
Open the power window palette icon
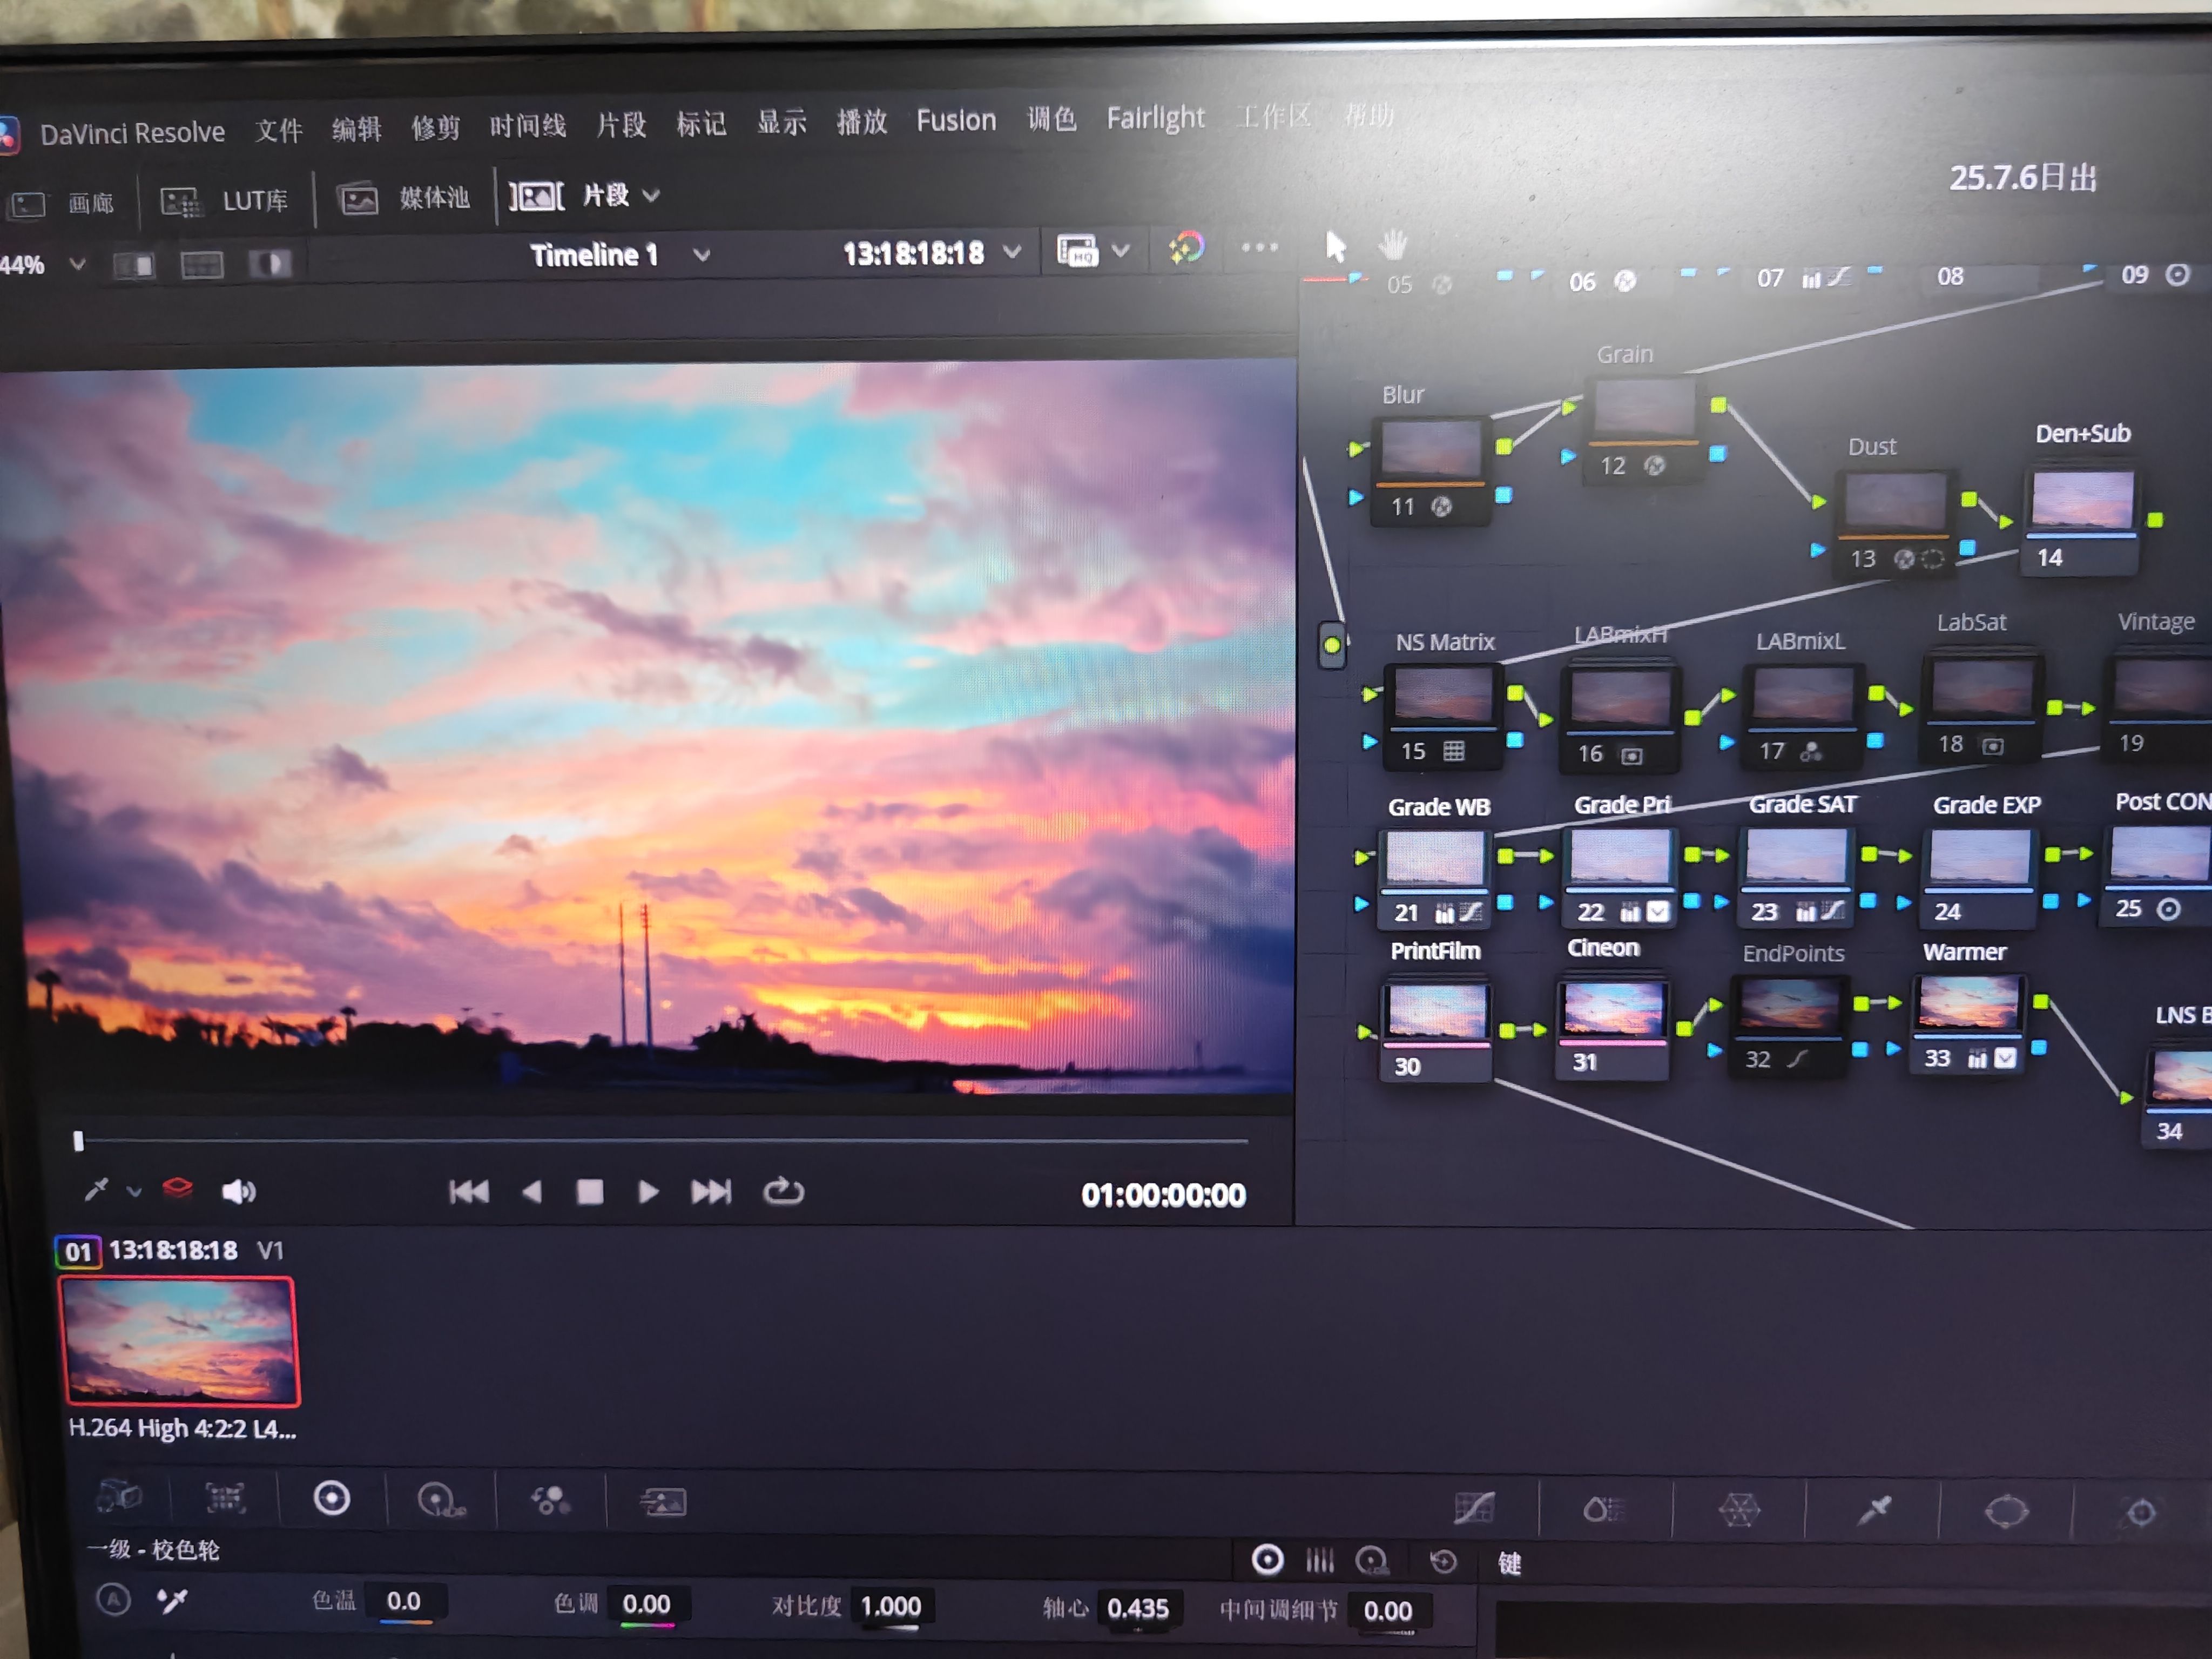(2006, 1511)
